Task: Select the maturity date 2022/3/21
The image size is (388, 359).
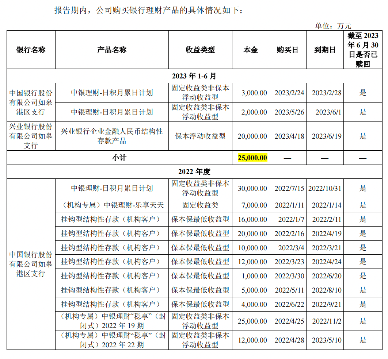Action: click(327, 248)
